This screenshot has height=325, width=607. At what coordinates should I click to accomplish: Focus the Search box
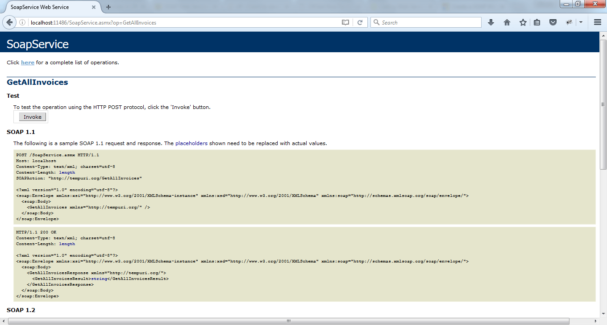pos(428,22)
